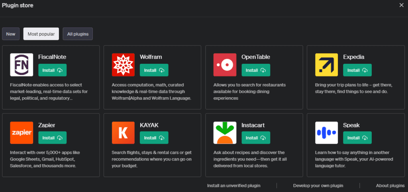Open the About plugins link
408x192 pixels.
pos(390,186)
